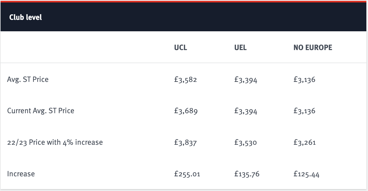Click the 22/23 Price with 4% increase label
The height and width of the screenshot is (191, 368).
pos(55,142)
